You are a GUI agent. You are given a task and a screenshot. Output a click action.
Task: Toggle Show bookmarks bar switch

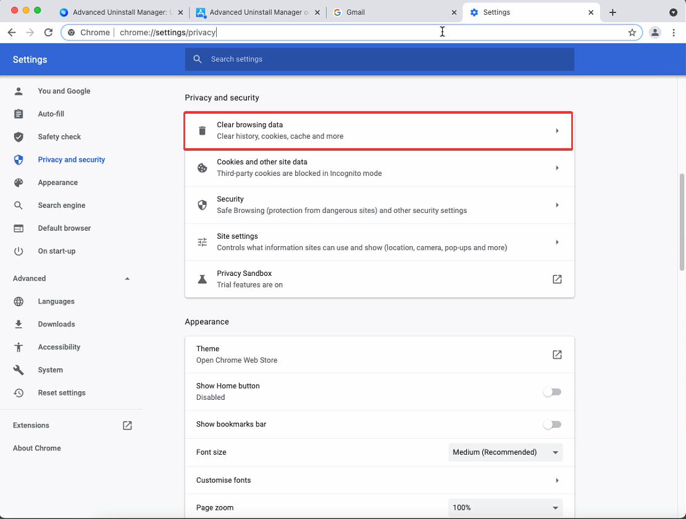pos(552,425)
